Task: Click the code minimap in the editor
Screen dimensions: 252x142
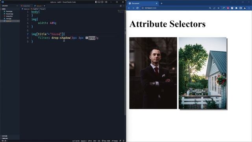Action: point(121,11)
